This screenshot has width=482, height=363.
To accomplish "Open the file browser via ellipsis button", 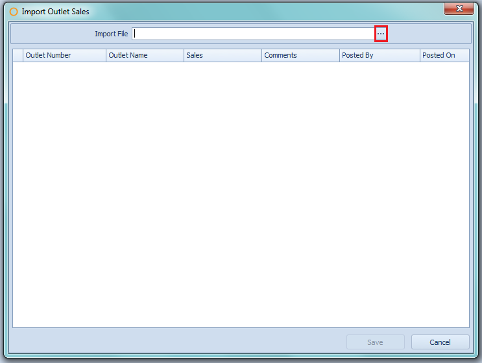I will point(381,34).
